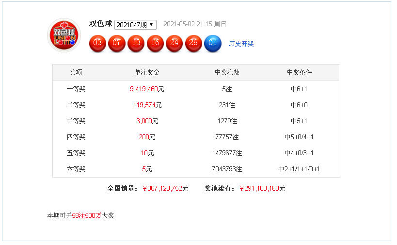The height and width of the screenshot is (245, 397).
Task: Click the 中2+1/1+1/0+1 condition cell
Action: point(299,169)
